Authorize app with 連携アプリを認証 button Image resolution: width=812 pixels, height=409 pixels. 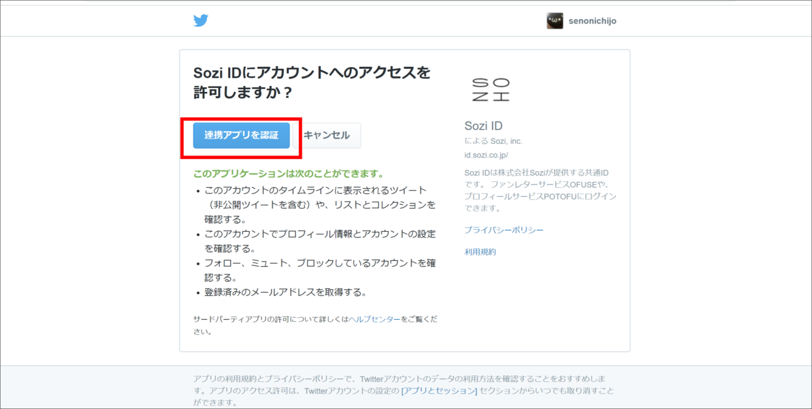(242, 135)
